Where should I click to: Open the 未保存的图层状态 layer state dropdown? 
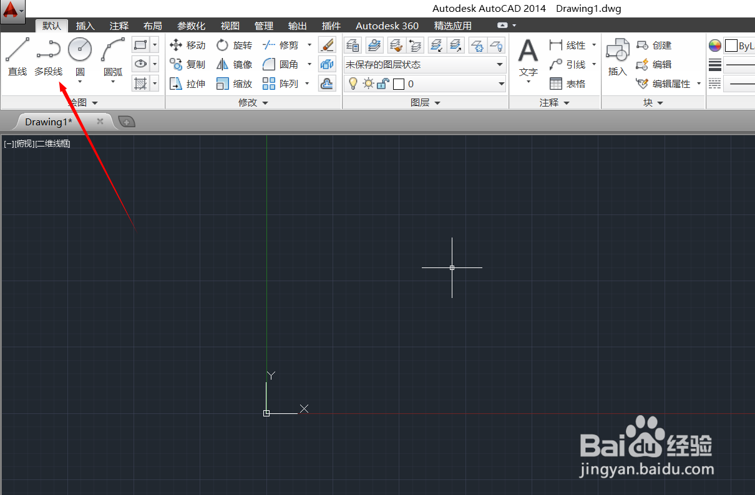point(425,64)
